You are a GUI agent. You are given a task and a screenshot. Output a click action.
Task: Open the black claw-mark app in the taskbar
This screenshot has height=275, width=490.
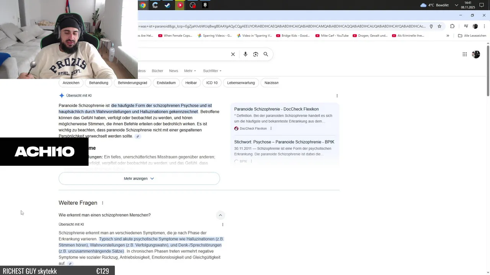(x=205, y=5)
